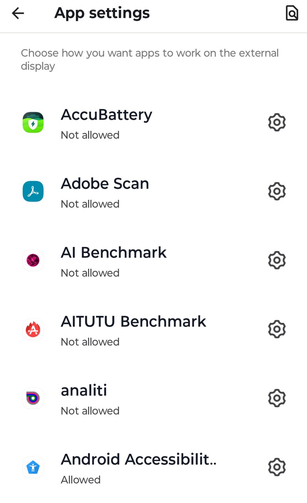This screenshot has width=307, height=503.
Task: Open AccuBattery settings gear
Action: [277, 122]
